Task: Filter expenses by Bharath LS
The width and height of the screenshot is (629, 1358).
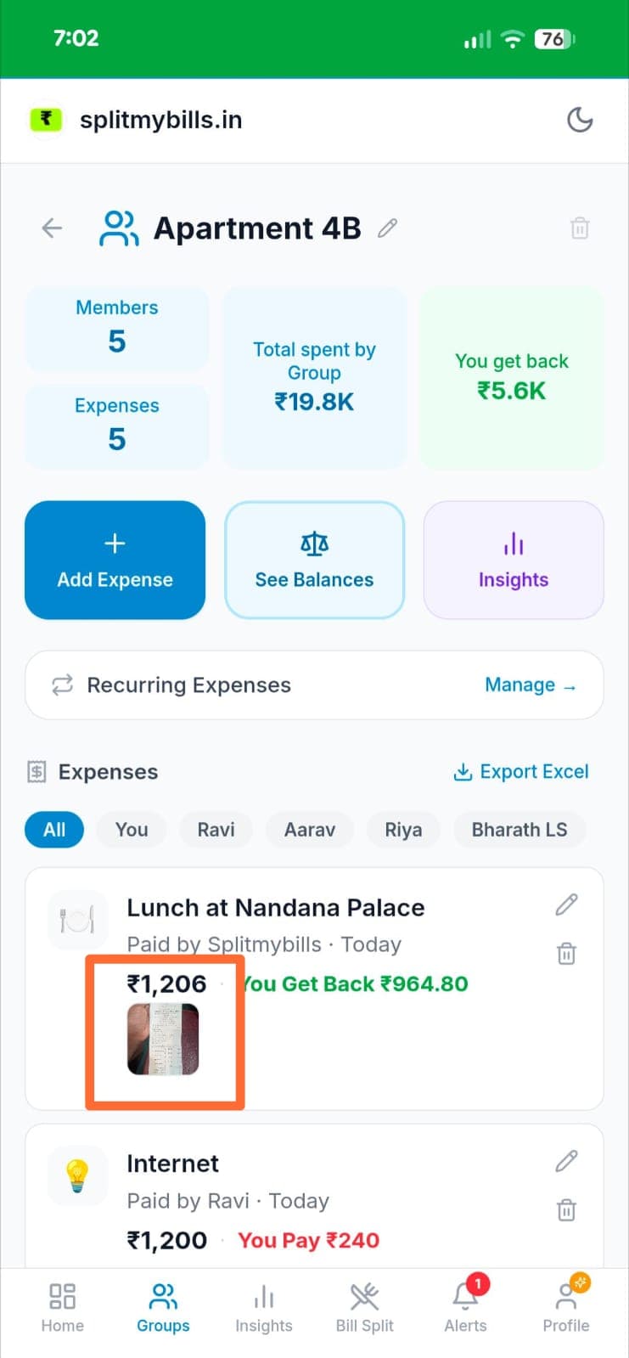Action: pos(519,830)
